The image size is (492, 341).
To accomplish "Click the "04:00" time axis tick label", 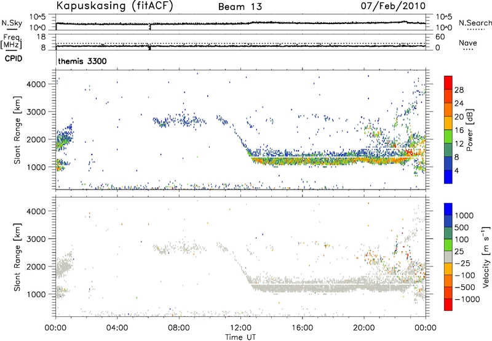I will coord(117,328).
